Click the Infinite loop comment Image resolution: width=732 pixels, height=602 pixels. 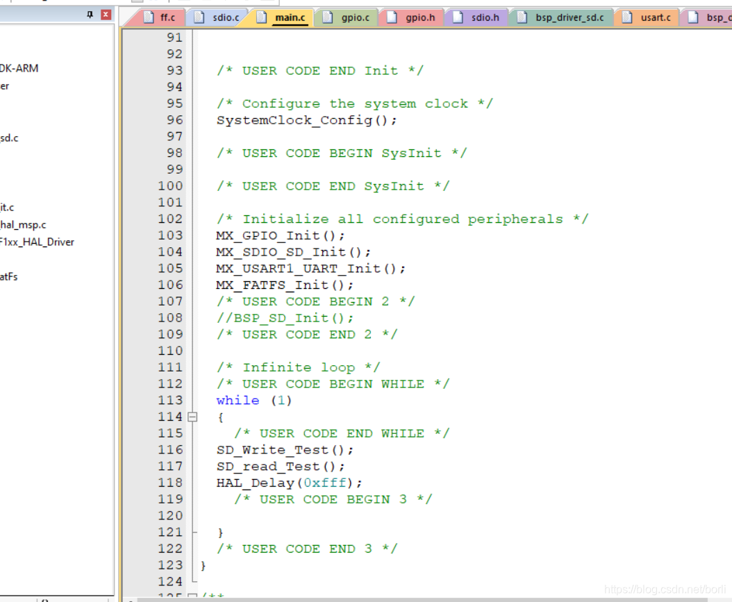click(x=298, y=368)
